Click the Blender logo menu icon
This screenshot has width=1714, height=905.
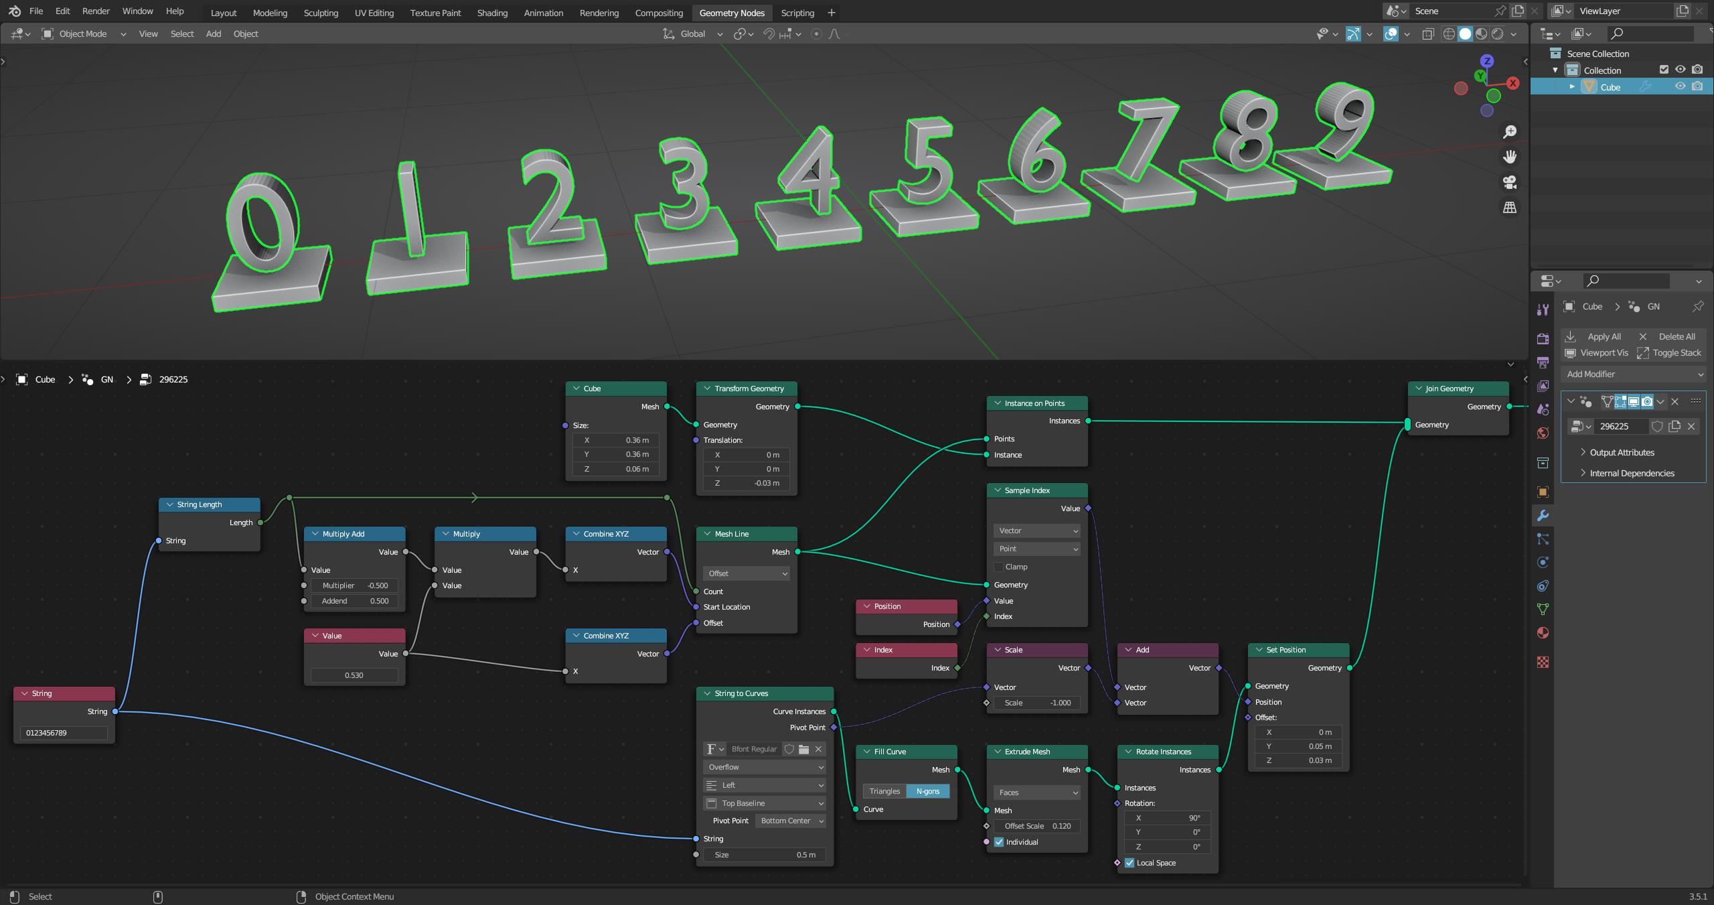coord(15,11)
